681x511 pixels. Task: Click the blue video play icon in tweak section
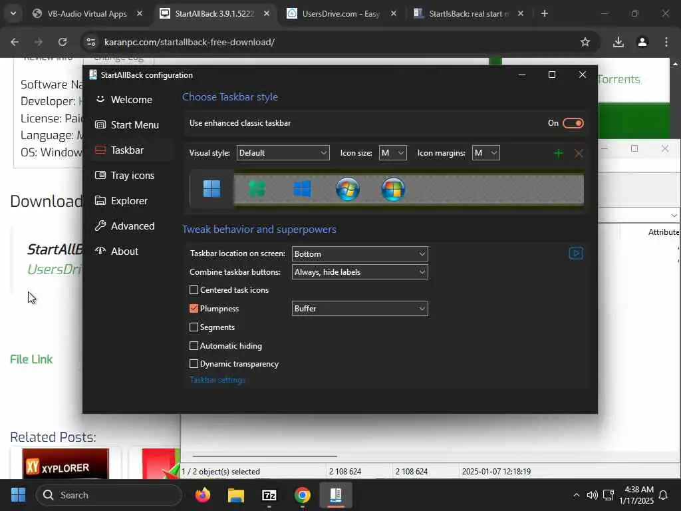(576, 254)
